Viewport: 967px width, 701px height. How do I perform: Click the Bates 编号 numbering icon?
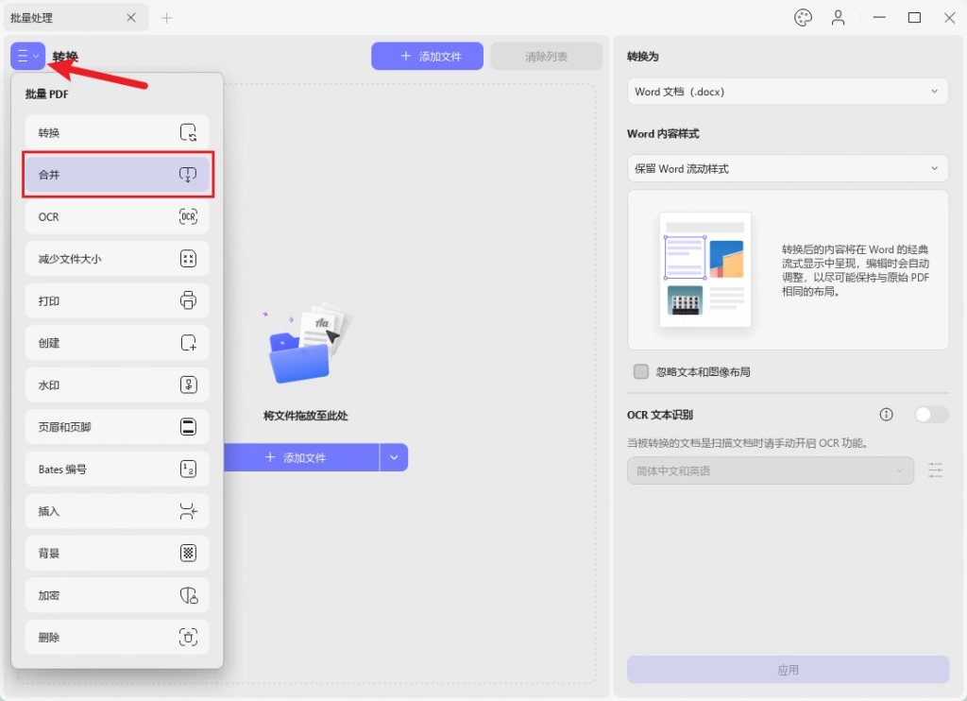coord(188,469)
